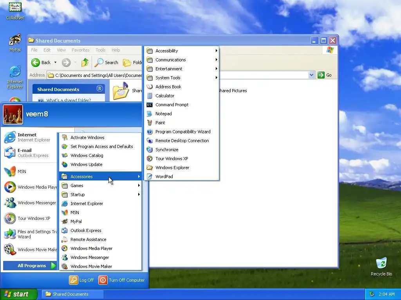
Task: Expand the Startup submenu
Action: 100,195
